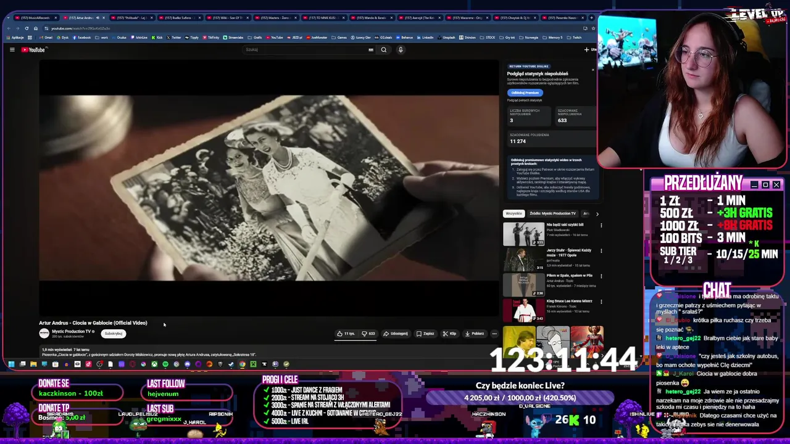Select 'Źródło: Mystic Production TV' chip
This screenshot has height=444, width=790.
click(552, 213)
